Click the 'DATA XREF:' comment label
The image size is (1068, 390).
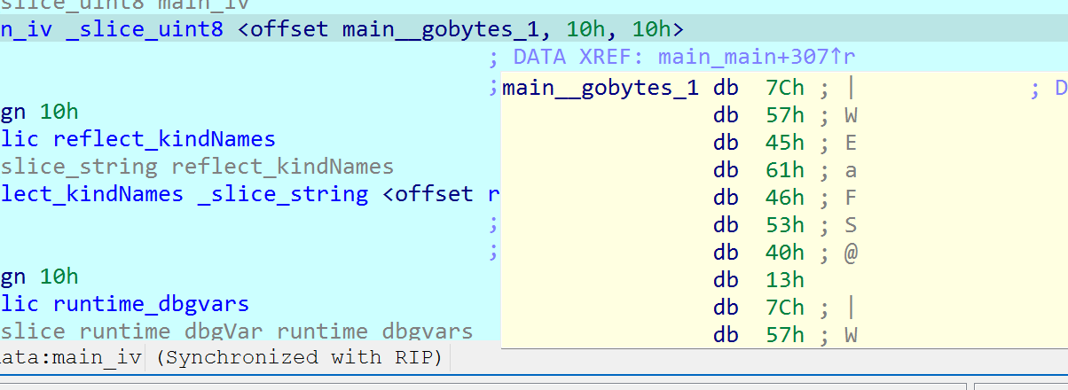[580, 58]
